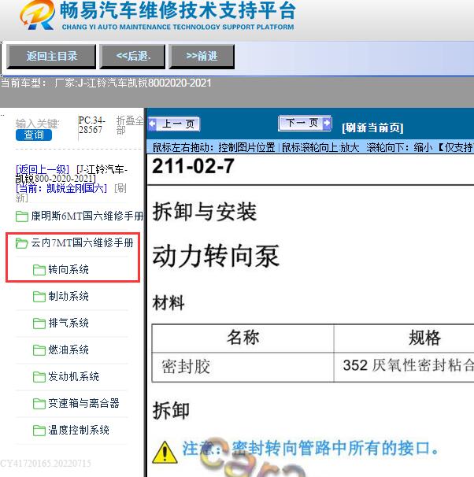The image size is (474, 477).
Task: Go forward with the >>前进 button
Action: coord(202,56)
